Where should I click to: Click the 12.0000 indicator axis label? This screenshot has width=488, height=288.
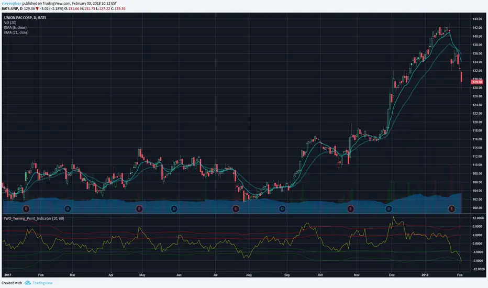point(478,218)
